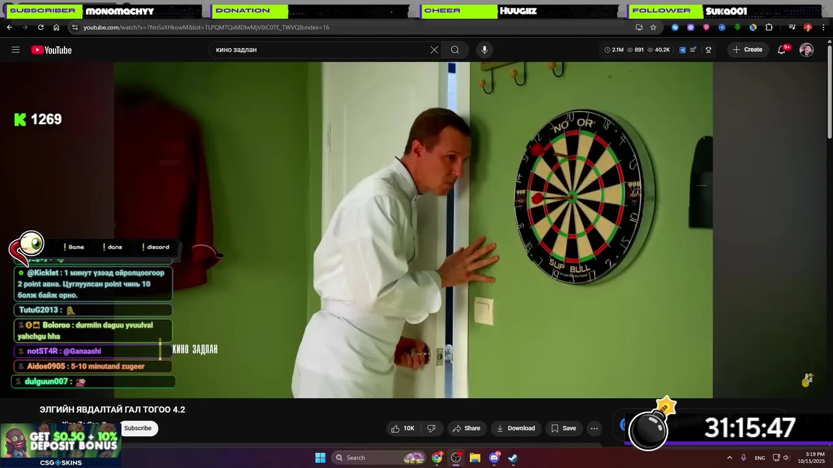The width and height of the screenshot is (833, 468).
Task: Switch to OBS Studio in the taskbar
Action: pyautogui.click(x=456, y=458)
